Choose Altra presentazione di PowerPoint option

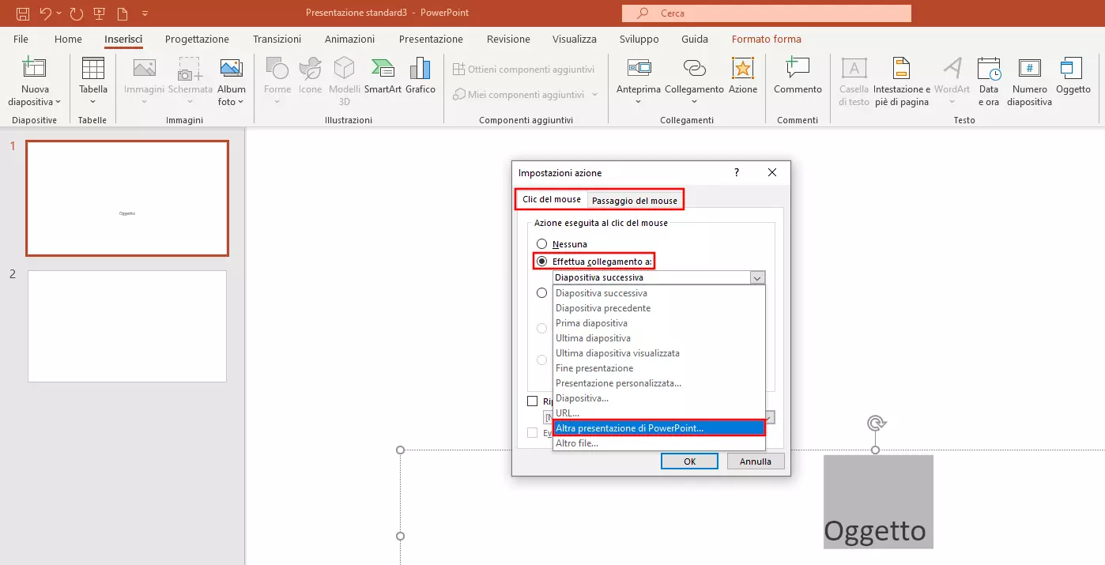[659, 428]
